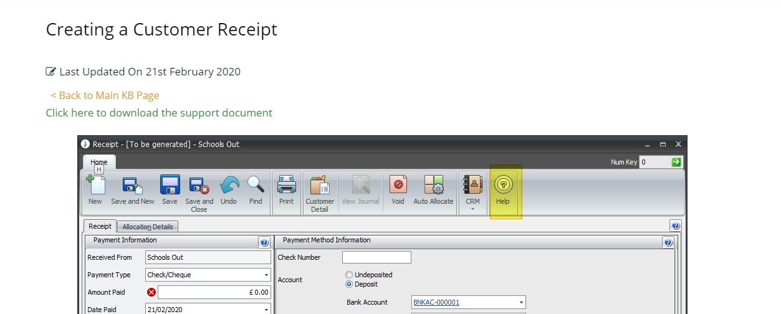Click the New receipt icon

95,186
